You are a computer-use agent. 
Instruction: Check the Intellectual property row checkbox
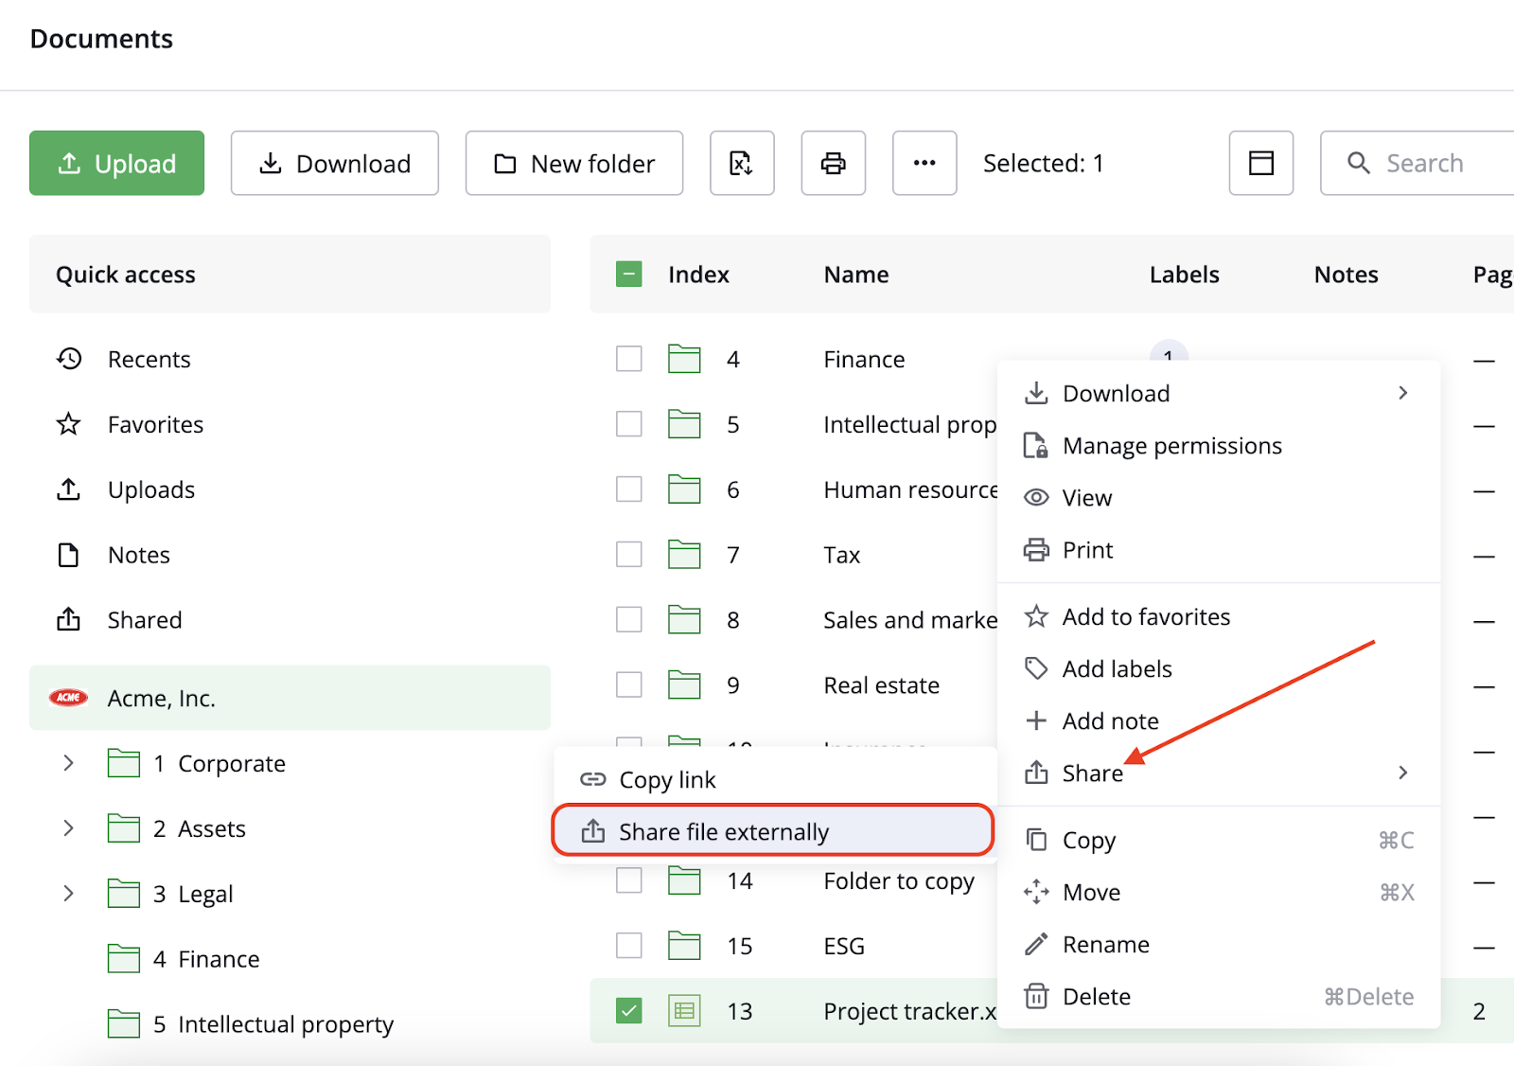[629, 424]
